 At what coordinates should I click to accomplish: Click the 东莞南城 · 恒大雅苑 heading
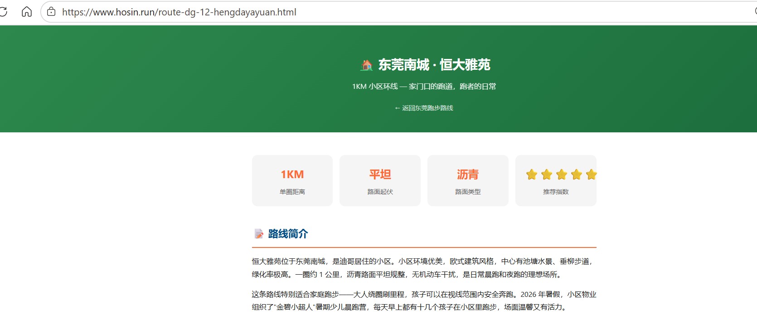click(x=434, y=65)
